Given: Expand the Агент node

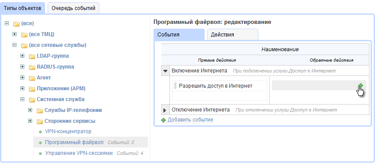Looking at the screenshot, I should coord(23,78).
